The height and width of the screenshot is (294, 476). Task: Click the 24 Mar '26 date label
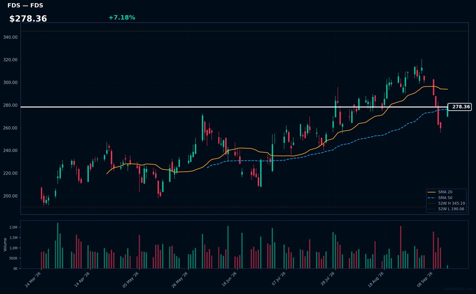pos(33,280)
